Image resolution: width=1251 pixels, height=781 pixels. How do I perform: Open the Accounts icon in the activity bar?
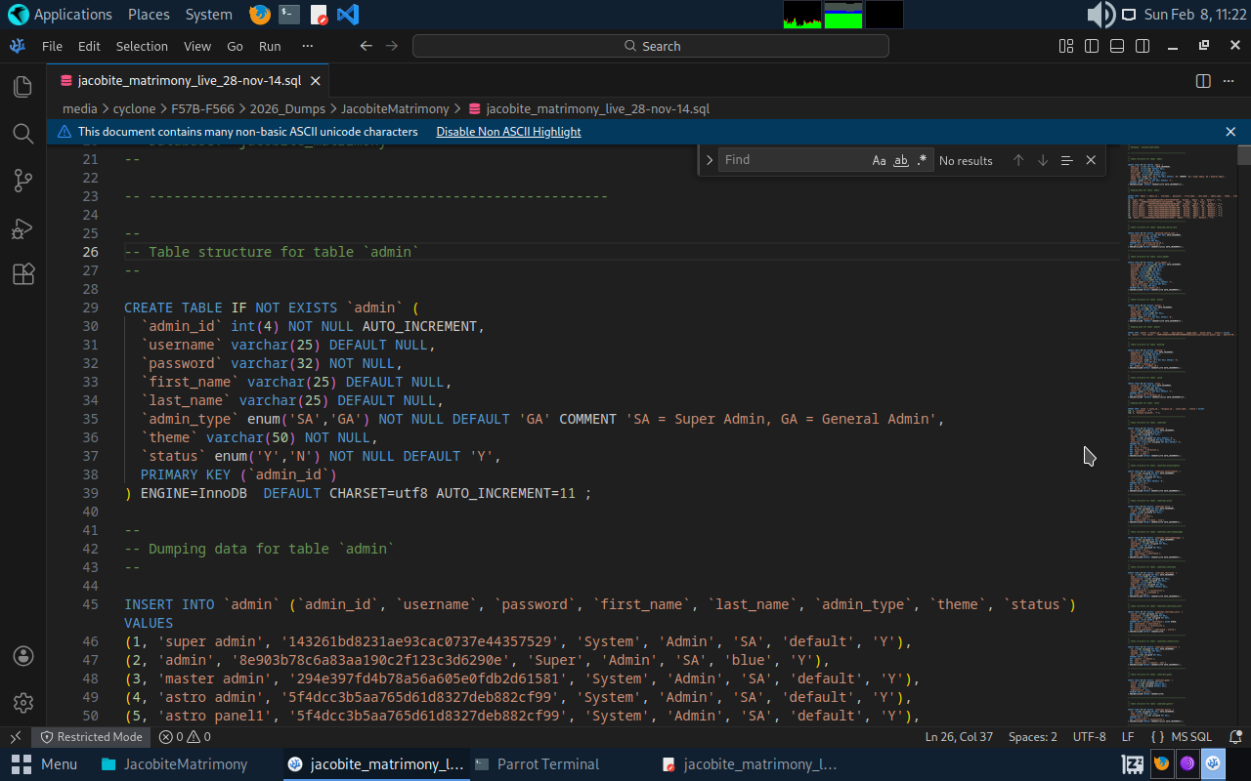[23, 656]
